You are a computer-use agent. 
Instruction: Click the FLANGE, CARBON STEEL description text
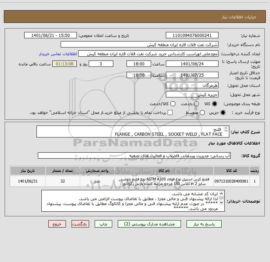pyautogui.click(x=169, y=134)
